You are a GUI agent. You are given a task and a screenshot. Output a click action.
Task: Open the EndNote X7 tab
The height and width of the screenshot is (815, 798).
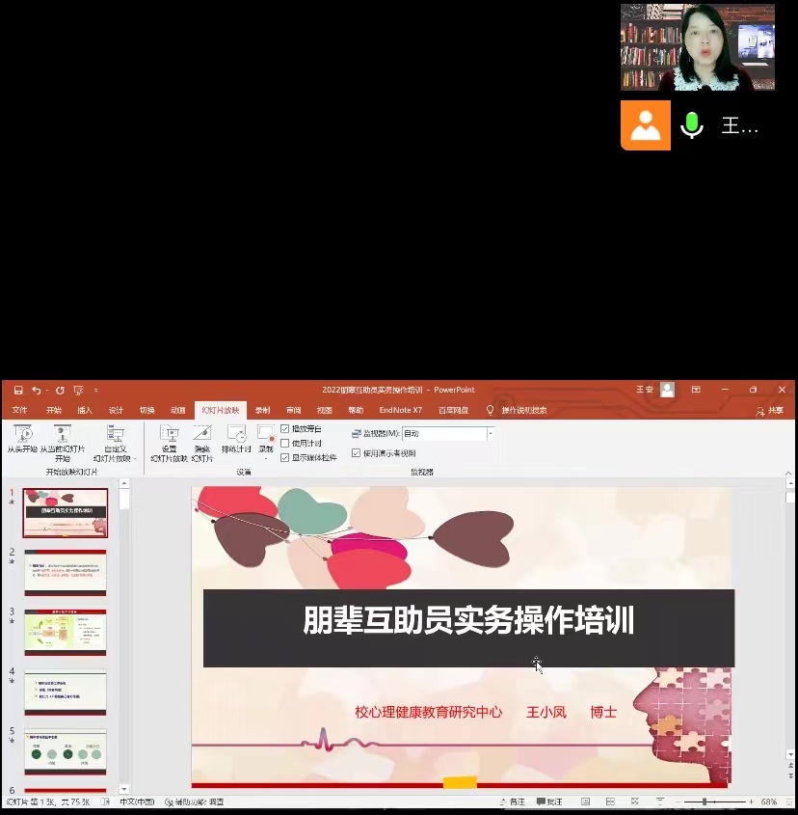(x=400, y=410)
